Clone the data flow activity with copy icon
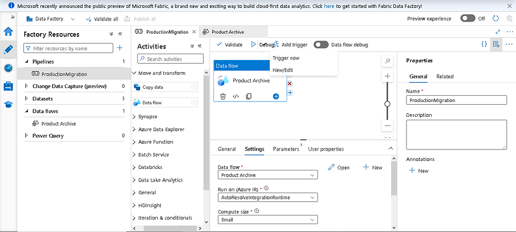This screenshot has height=232, width=516. (x=249, y=96)
